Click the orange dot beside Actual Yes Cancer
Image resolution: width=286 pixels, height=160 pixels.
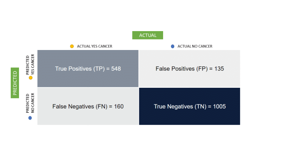(x=72, y=46)
